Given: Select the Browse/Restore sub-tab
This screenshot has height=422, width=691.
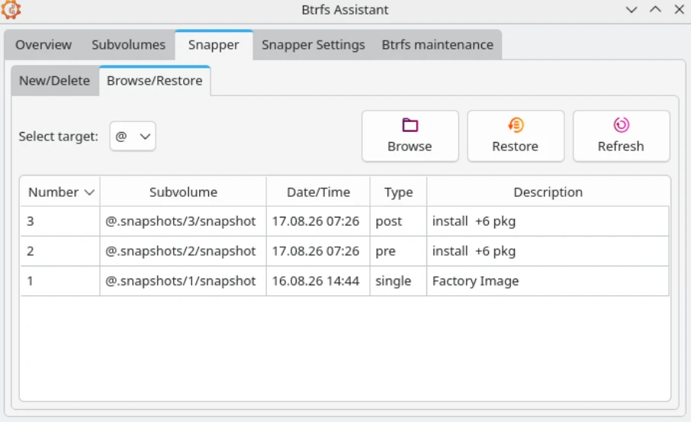Looking at the screenshot, I should (x=155, y=81).
